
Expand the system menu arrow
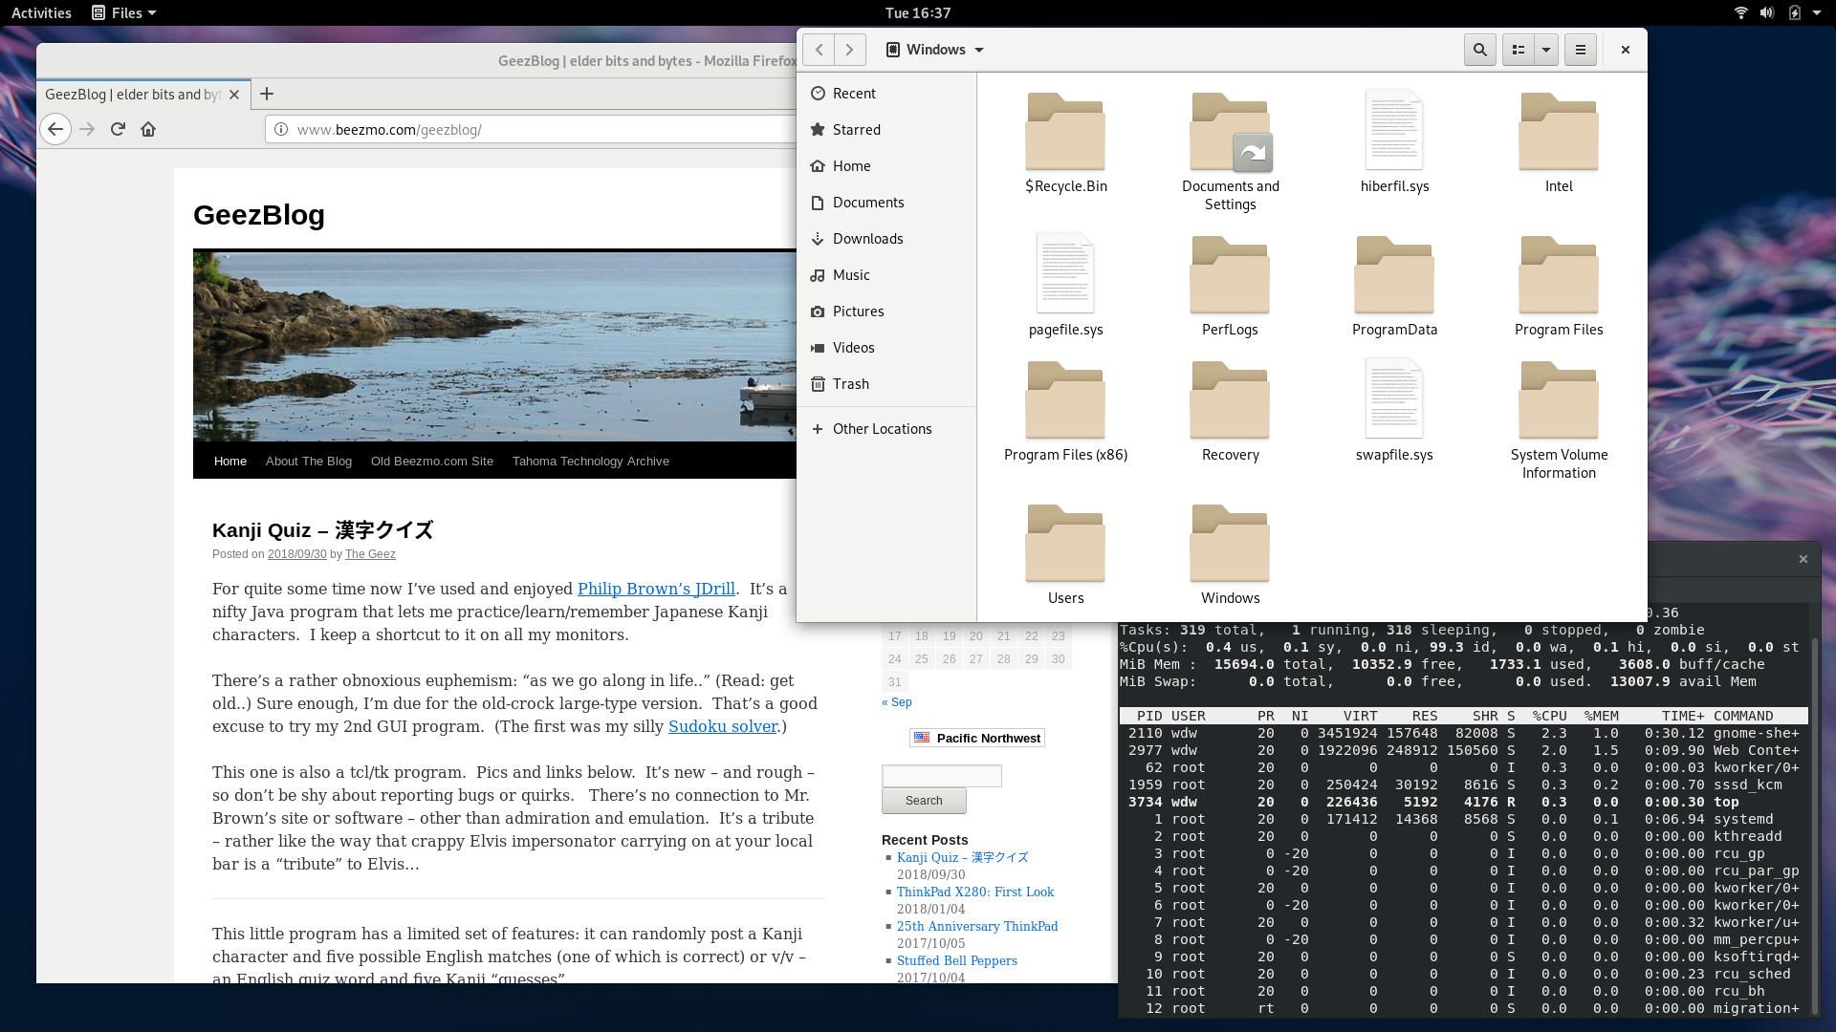(x=1817, y=12)
